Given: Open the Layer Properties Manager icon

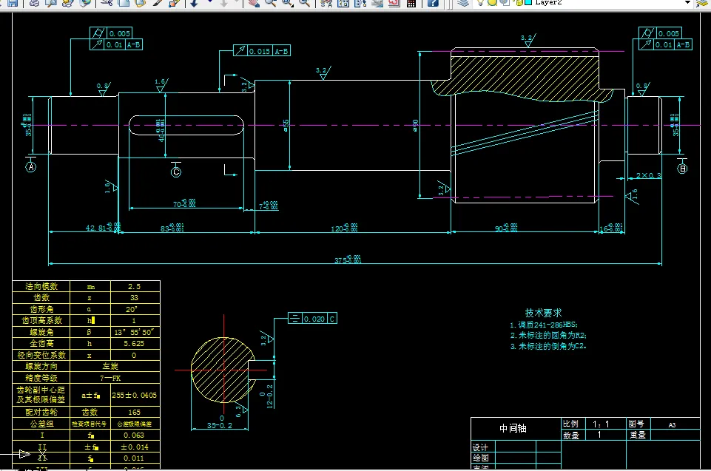Looking at the screenshot, I should (x=462, y=3).
